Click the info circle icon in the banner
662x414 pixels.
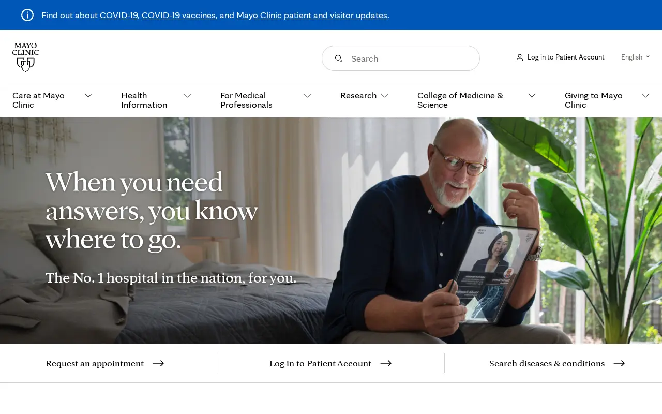click(x=27, y=15)
